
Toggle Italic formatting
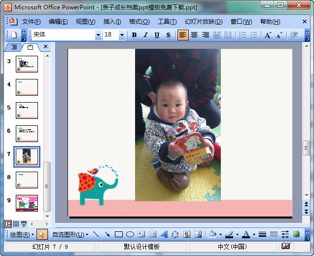(x=145, y=35)
